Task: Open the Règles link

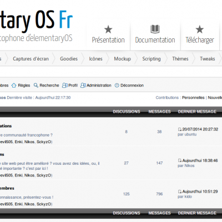Action: (24, 85)
